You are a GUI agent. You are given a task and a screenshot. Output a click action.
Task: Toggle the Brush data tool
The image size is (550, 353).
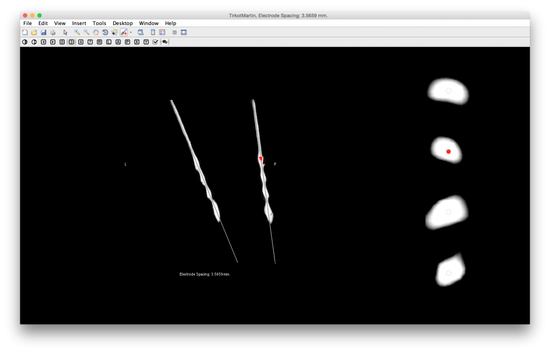click(124, 32)
